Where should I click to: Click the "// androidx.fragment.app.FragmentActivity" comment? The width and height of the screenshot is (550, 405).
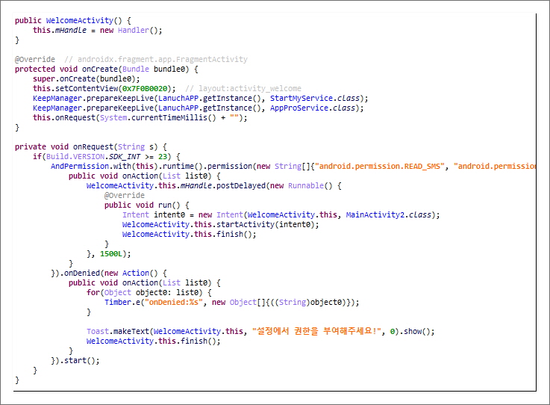[156, 59]
